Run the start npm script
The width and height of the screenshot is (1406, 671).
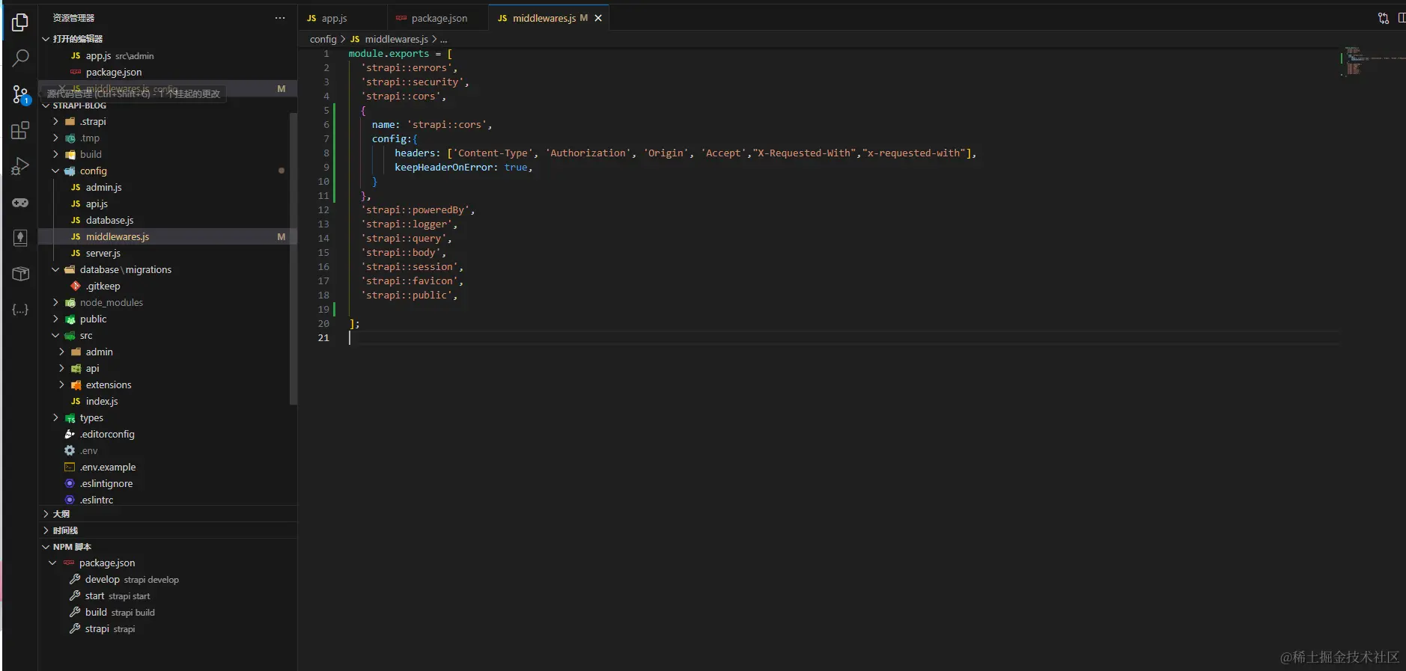pyautogui.click(x=168, y=596)
